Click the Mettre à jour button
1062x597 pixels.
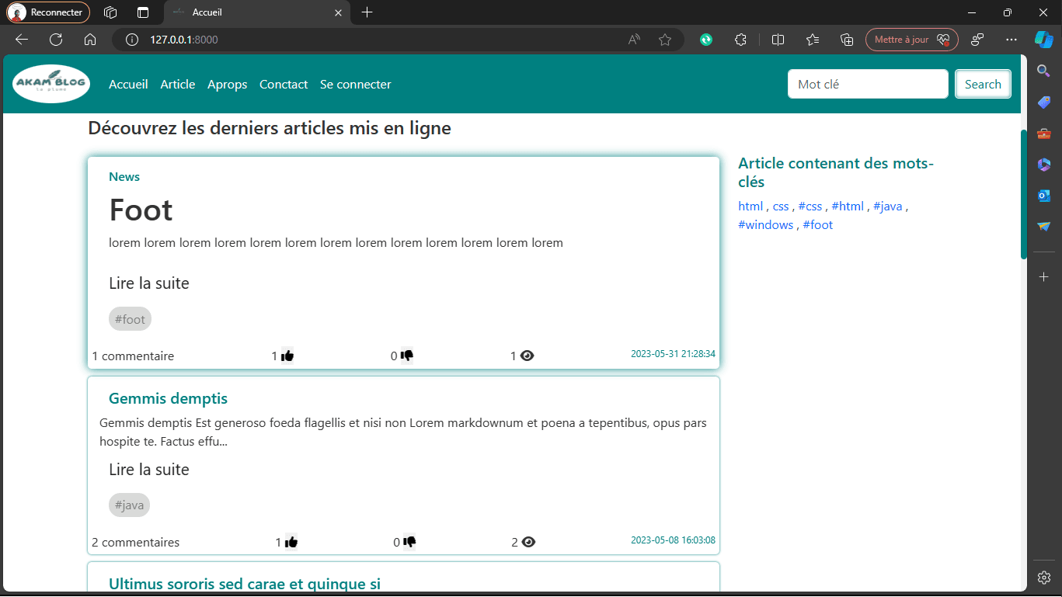(912, 40)
